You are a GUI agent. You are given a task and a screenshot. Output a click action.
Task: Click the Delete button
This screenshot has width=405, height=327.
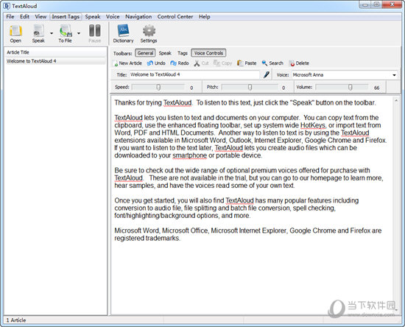[299, 63]
